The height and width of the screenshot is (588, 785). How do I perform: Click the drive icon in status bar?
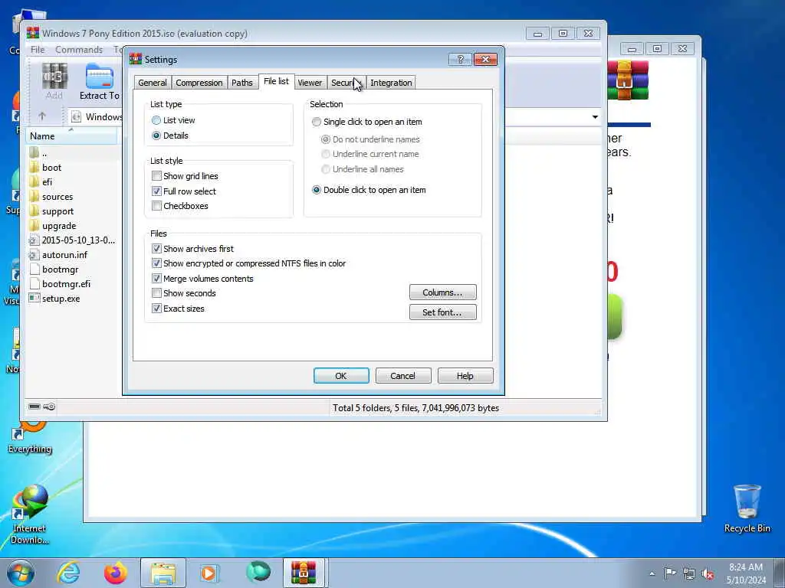coord(34,407)
